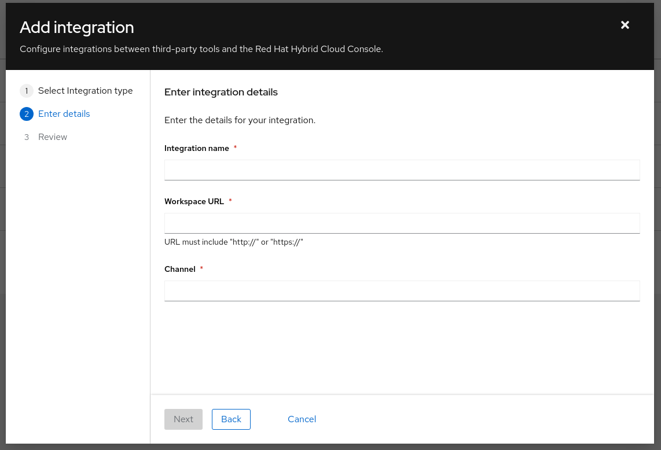Viewport: 661px width, 450px height.
Task: Click the Integration name field label
Action: tap(196, 149)
